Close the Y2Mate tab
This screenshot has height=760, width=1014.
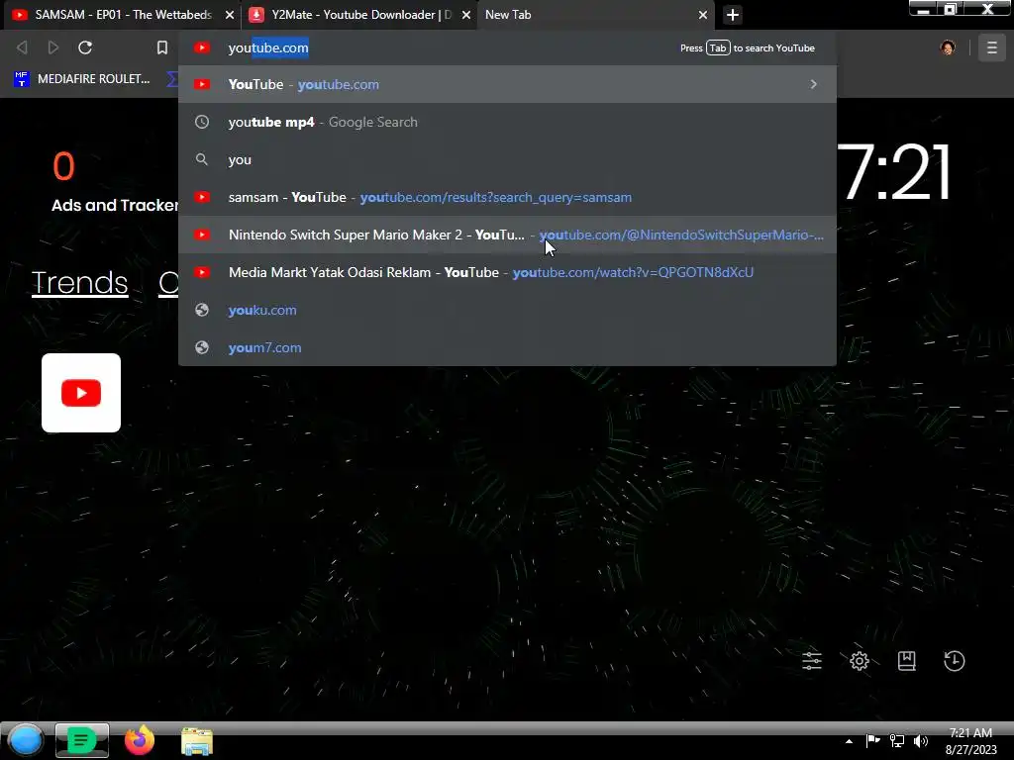tap(465, 15)
